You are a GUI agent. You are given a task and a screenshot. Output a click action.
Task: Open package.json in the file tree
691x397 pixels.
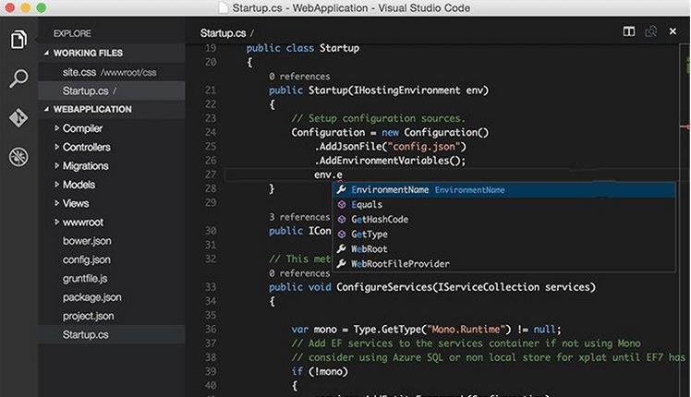pyautogui.click(x=112, y=297)
